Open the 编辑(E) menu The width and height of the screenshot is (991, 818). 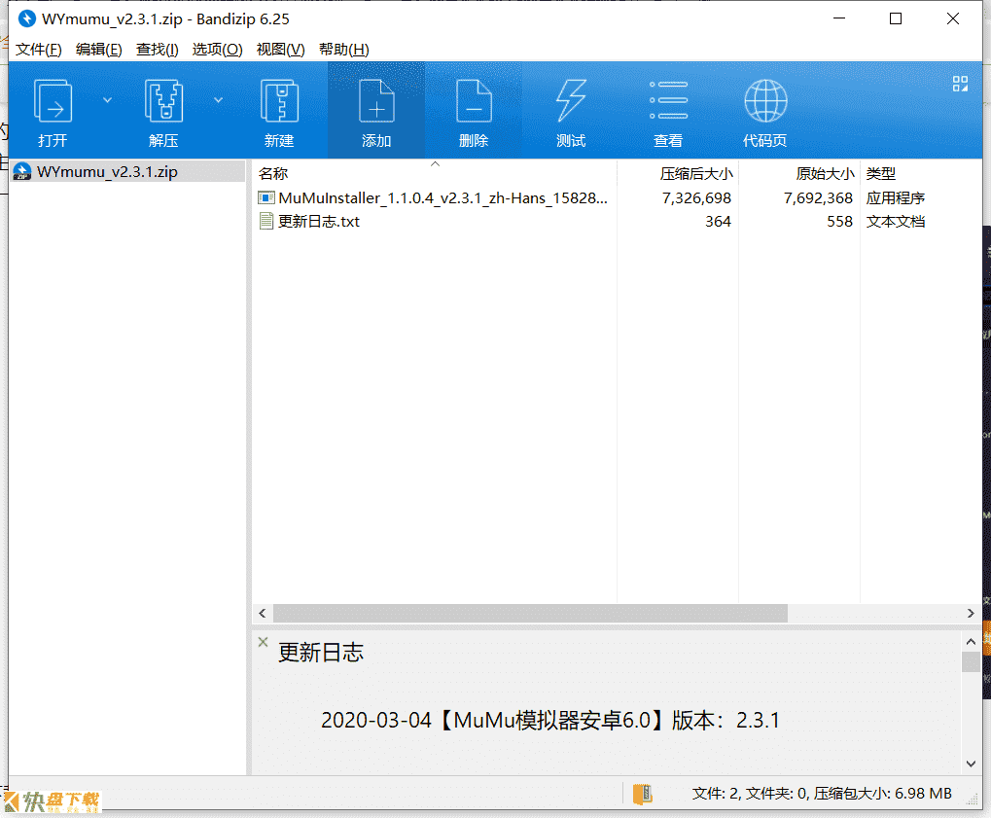pos(98,50)
